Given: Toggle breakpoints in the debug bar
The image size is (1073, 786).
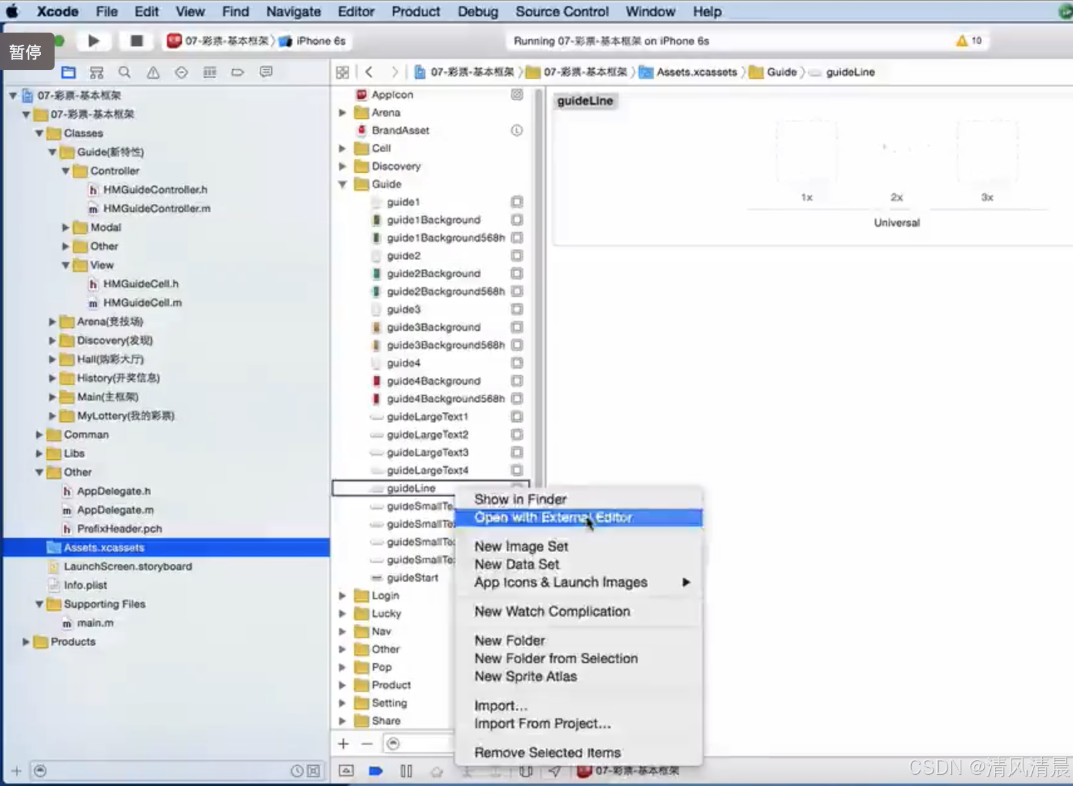Looking at the screenshot, I should [x=376, y=771].
